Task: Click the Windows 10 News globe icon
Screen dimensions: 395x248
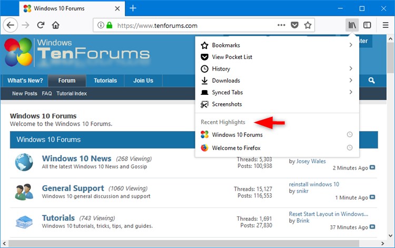Action: tap(24, 162)
